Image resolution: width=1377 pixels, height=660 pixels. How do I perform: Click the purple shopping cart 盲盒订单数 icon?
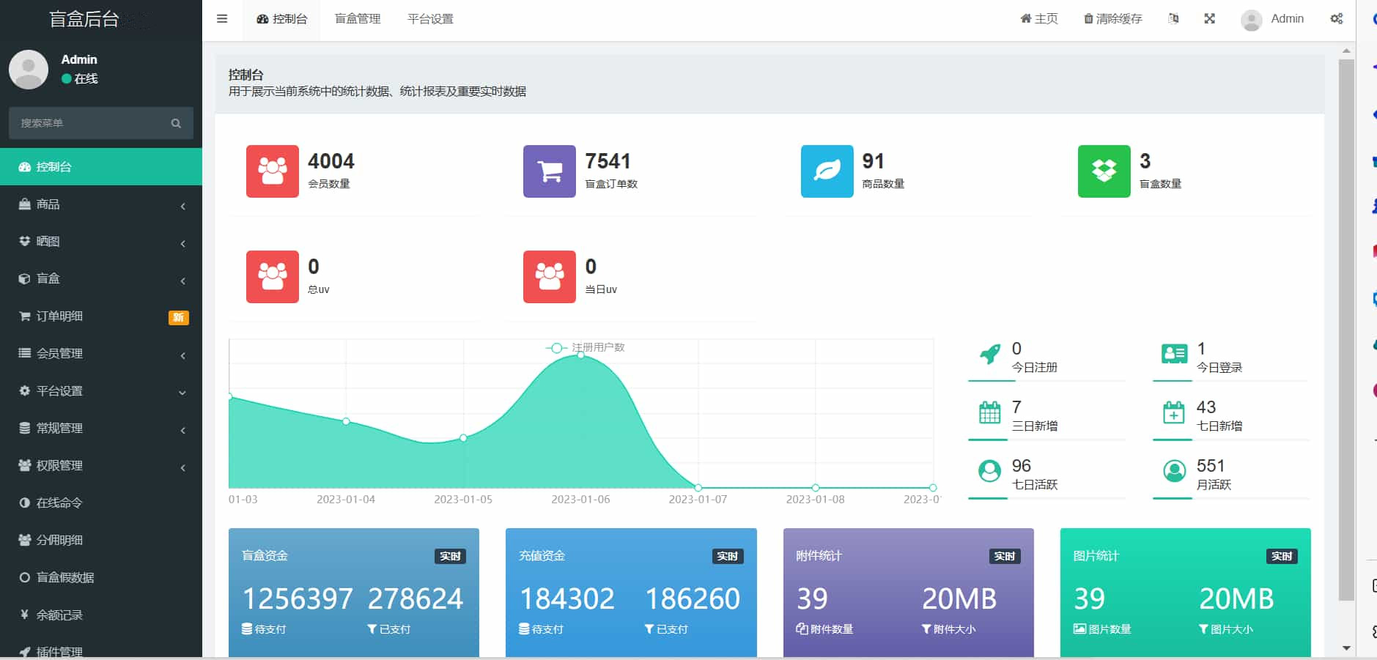click(549, 171)
